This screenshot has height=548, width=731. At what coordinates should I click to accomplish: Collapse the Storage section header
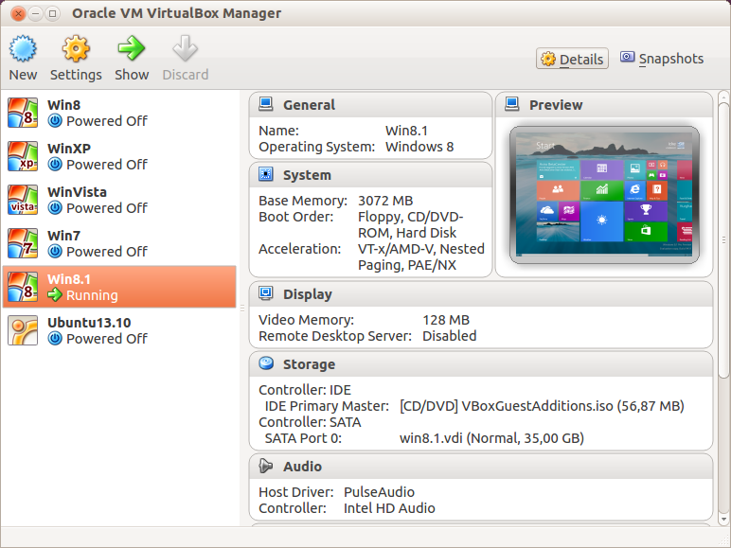[x=309, y=364]
